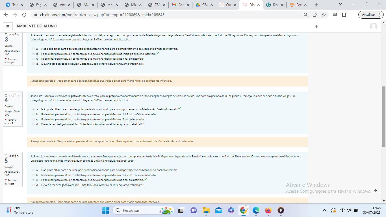This screenshot has width=386, height=217.
Task: Select option b in Questão 4
Action: (x=33, y=114)
